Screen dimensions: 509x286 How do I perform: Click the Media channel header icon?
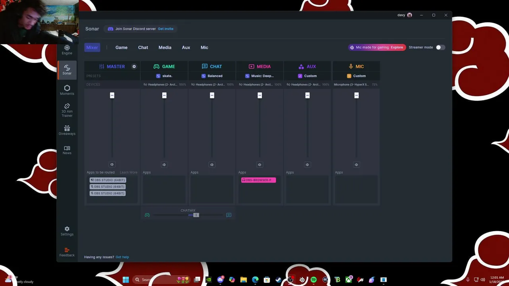click(251, 66)
